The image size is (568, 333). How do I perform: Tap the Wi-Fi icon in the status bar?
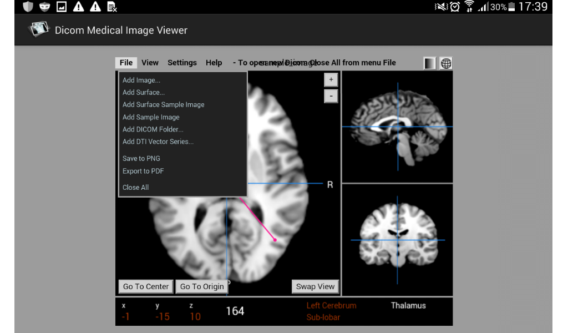click(x=469, y=7)
